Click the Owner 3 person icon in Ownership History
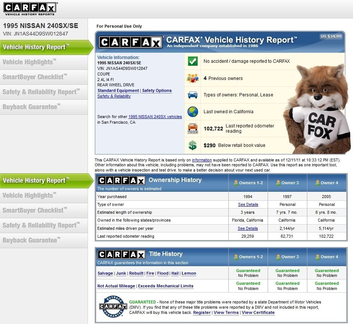 click(278, 183)
